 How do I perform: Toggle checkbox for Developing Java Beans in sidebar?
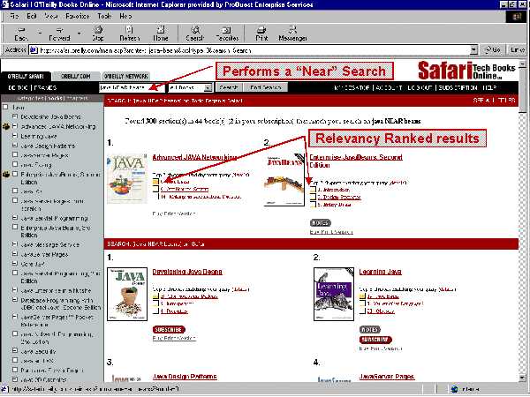click(x=15, y=116)
